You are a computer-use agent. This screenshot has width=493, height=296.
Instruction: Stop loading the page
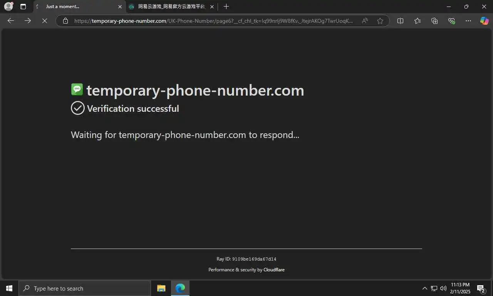pos(45,21)
